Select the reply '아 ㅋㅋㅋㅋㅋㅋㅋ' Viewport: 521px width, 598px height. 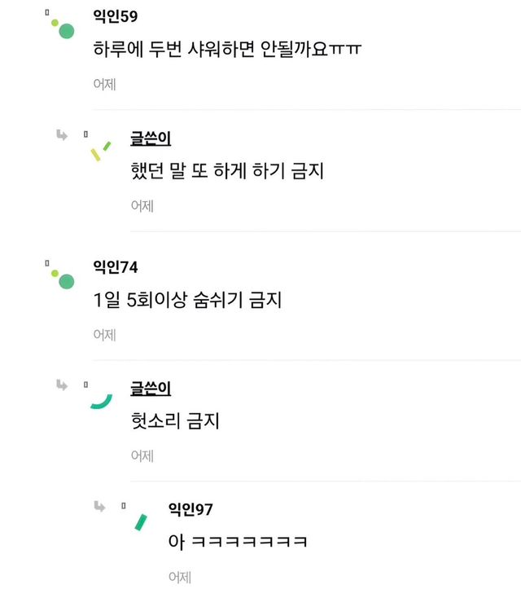(x=237, y=542)
